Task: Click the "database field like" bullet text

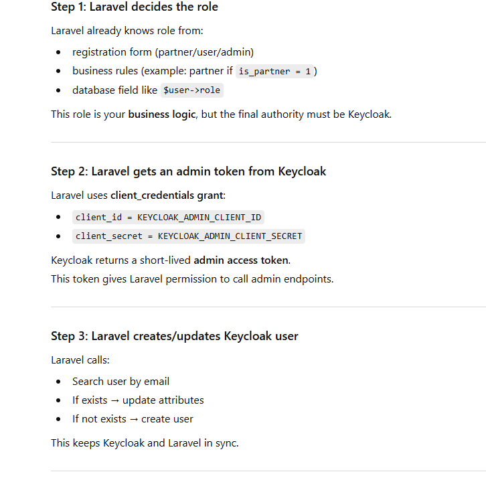Action: click(x=114, y=90)
